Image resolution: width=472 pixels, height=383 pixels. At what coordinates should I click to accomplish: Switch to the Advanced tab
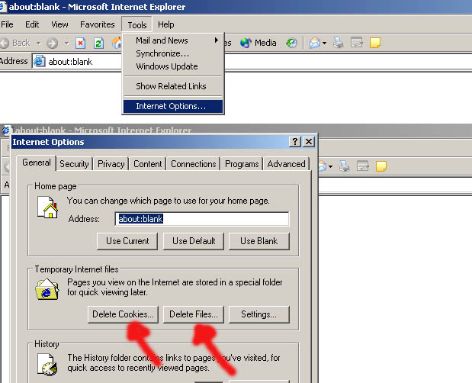point(286,164)
